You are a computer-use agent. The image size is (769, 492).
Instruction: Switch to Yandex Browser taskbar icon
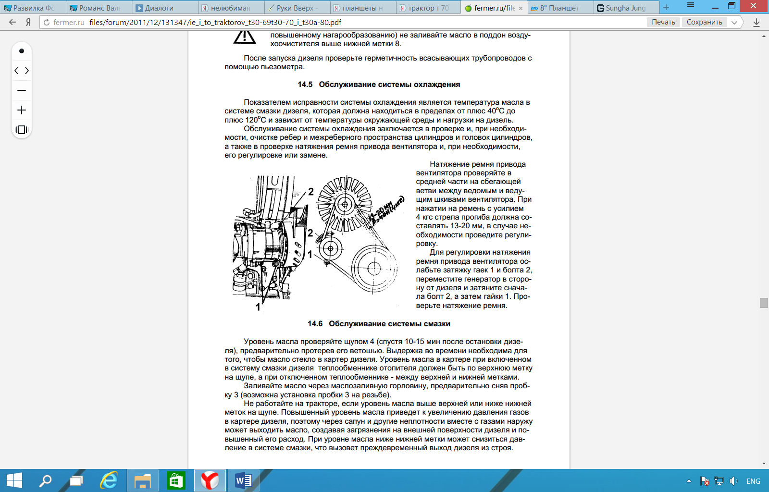point(210,480)
